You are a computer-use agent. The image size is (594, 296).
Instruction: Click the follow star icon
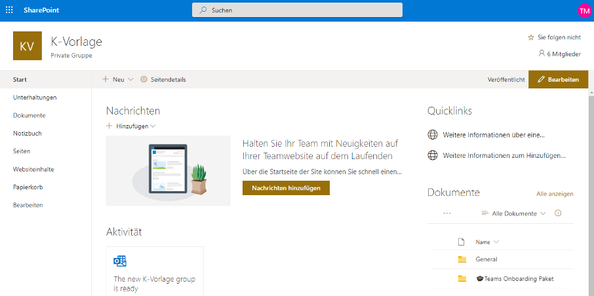pyautogui.click(x=531, y=37)
